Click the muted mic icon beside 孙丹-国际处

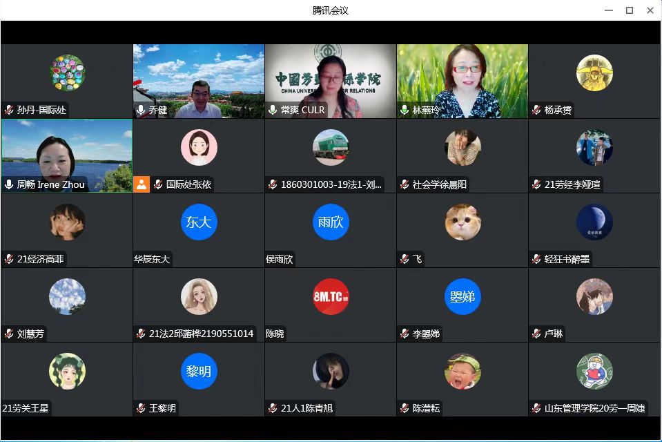[x=9, y=110]
